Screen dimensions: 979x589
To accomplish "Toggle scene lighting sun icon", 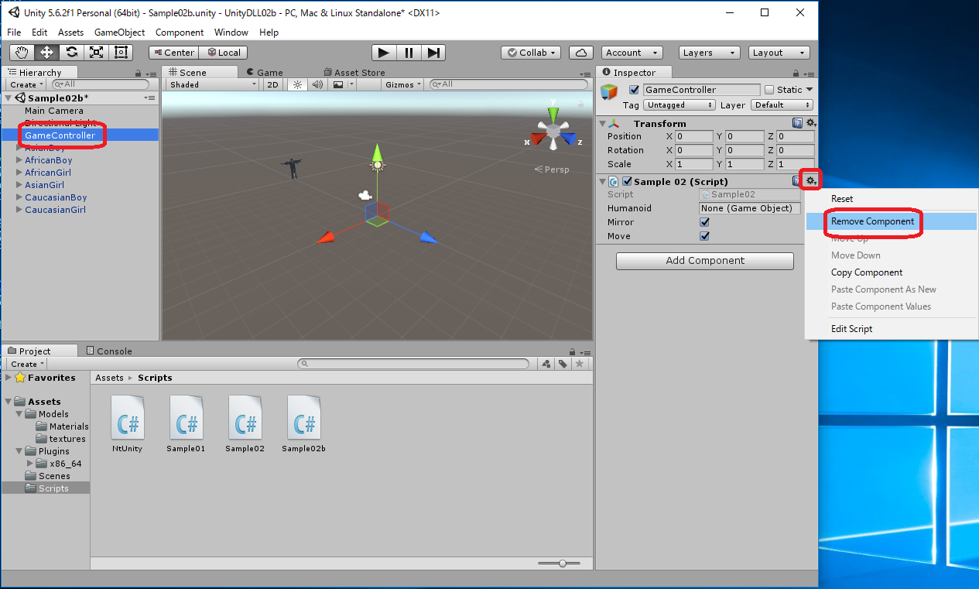I will pyautogui.click(x=296, y=84).
